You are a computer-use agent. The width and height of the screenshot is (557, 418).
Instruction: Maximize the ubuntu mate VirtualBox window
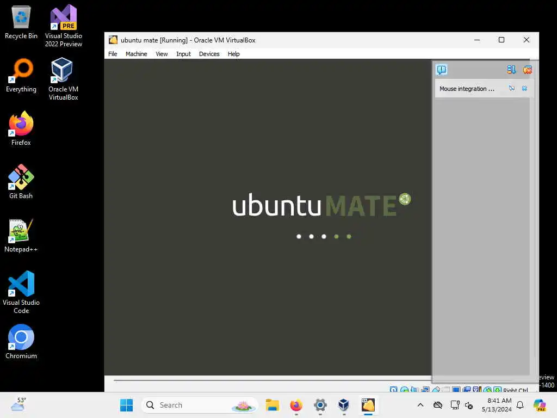tap(501, 40)
